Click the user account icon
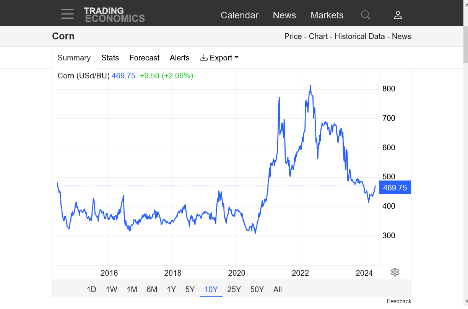 click(x=398, y=15)
